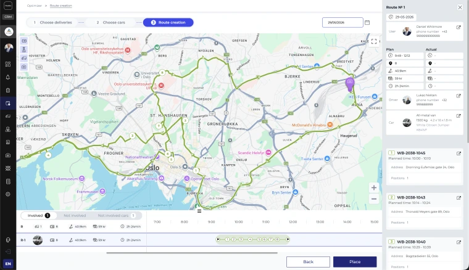Open order WB-2038-1045 external link icon
This screenshot has height=270, width=469.
(x=459, y=153)
